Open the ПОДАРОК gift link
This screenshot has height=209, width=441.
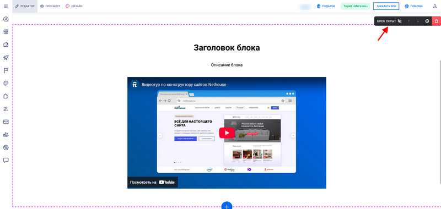326,6
